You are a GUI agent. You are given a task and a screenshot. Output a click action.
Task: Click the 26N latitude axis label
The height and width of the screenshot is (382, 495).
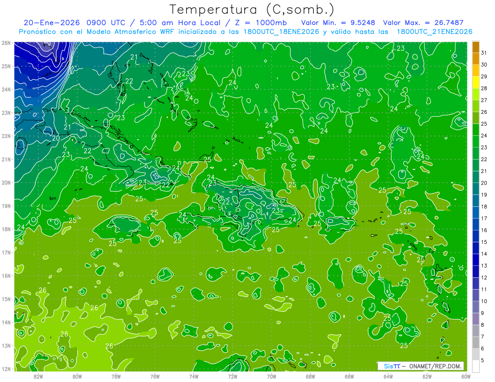[x=6, y=43]
